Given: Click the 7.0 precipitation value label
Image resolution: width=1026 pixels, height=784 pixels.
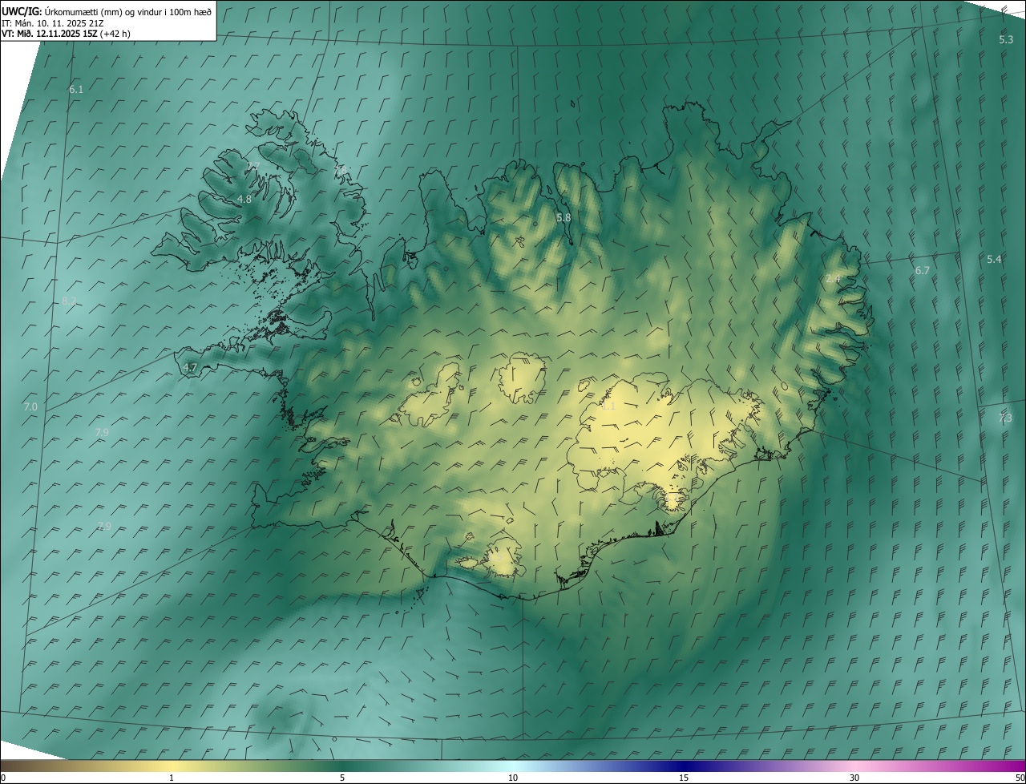Looking at the screenshot, I should point(30,407).
